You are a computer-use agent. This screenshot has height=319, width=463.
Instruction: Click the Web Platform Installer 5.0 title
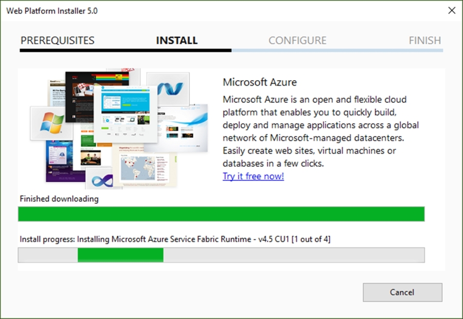pos(52,11)
